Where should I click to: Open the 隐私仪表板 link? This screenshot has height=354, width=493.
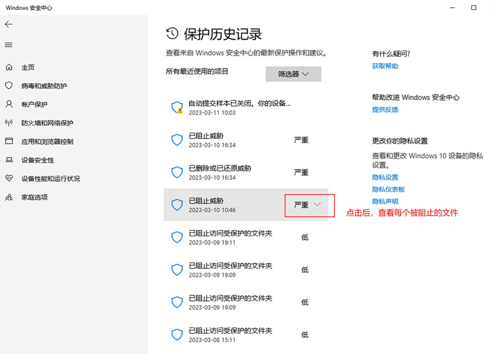(x=388, y=189)
